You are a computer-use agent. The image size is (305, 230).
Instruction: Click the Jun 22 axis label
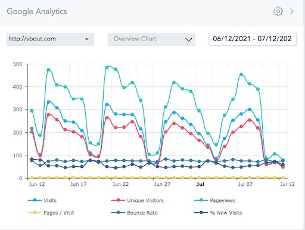(x=120, y=184)
